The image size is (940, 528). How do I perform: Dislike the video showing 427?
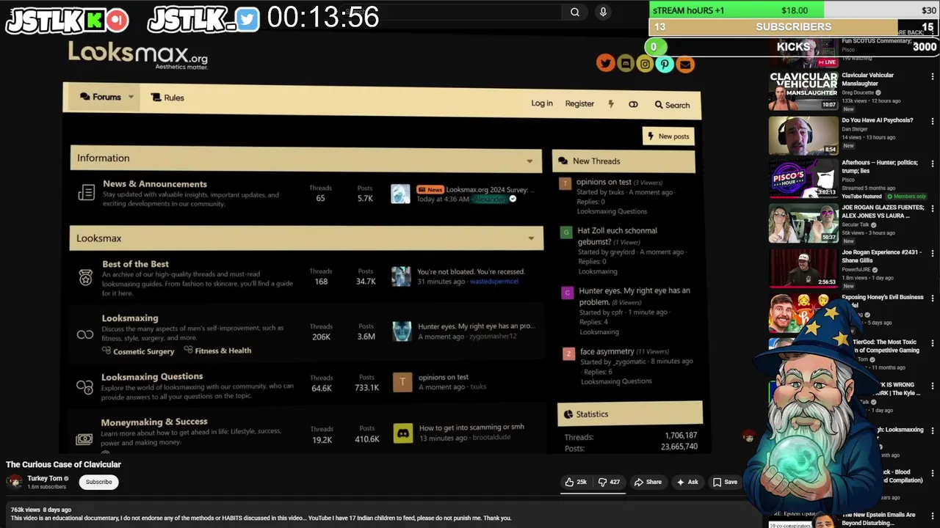[x=609, y=482]
